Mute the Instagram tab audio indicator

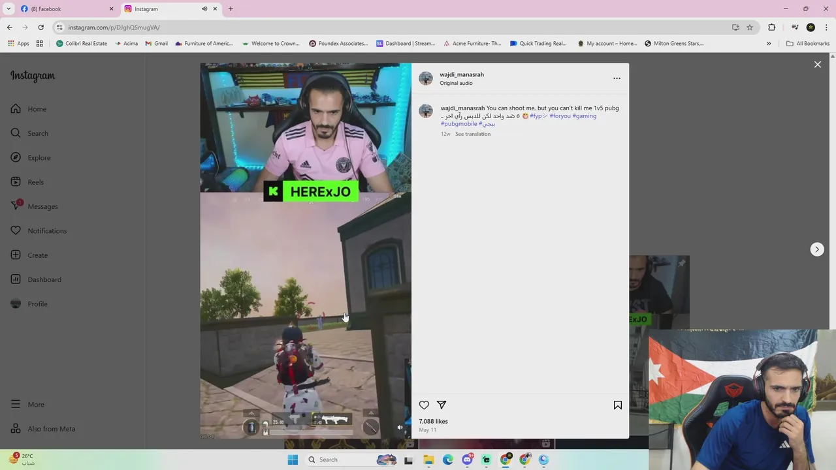click(204, 8)
